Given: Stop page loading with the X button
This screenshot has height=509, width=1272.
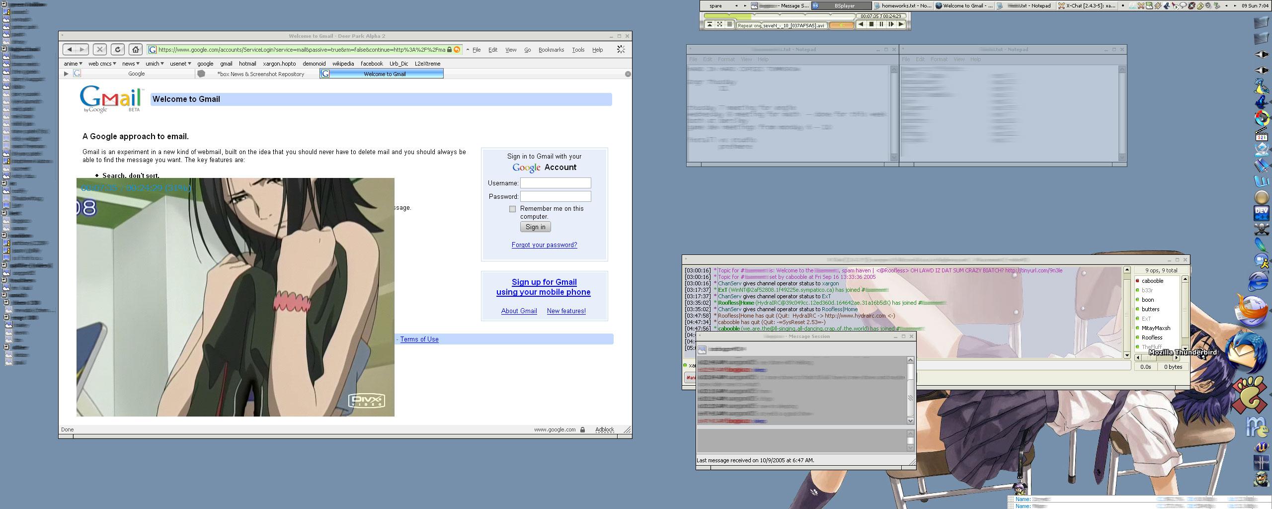Looking at the screenshot, I should [x=100, y=49].
